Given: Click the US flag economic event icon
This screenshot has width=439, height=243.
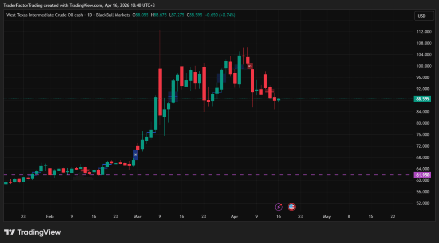Looking at the screenshot, I should coord(292,207).
